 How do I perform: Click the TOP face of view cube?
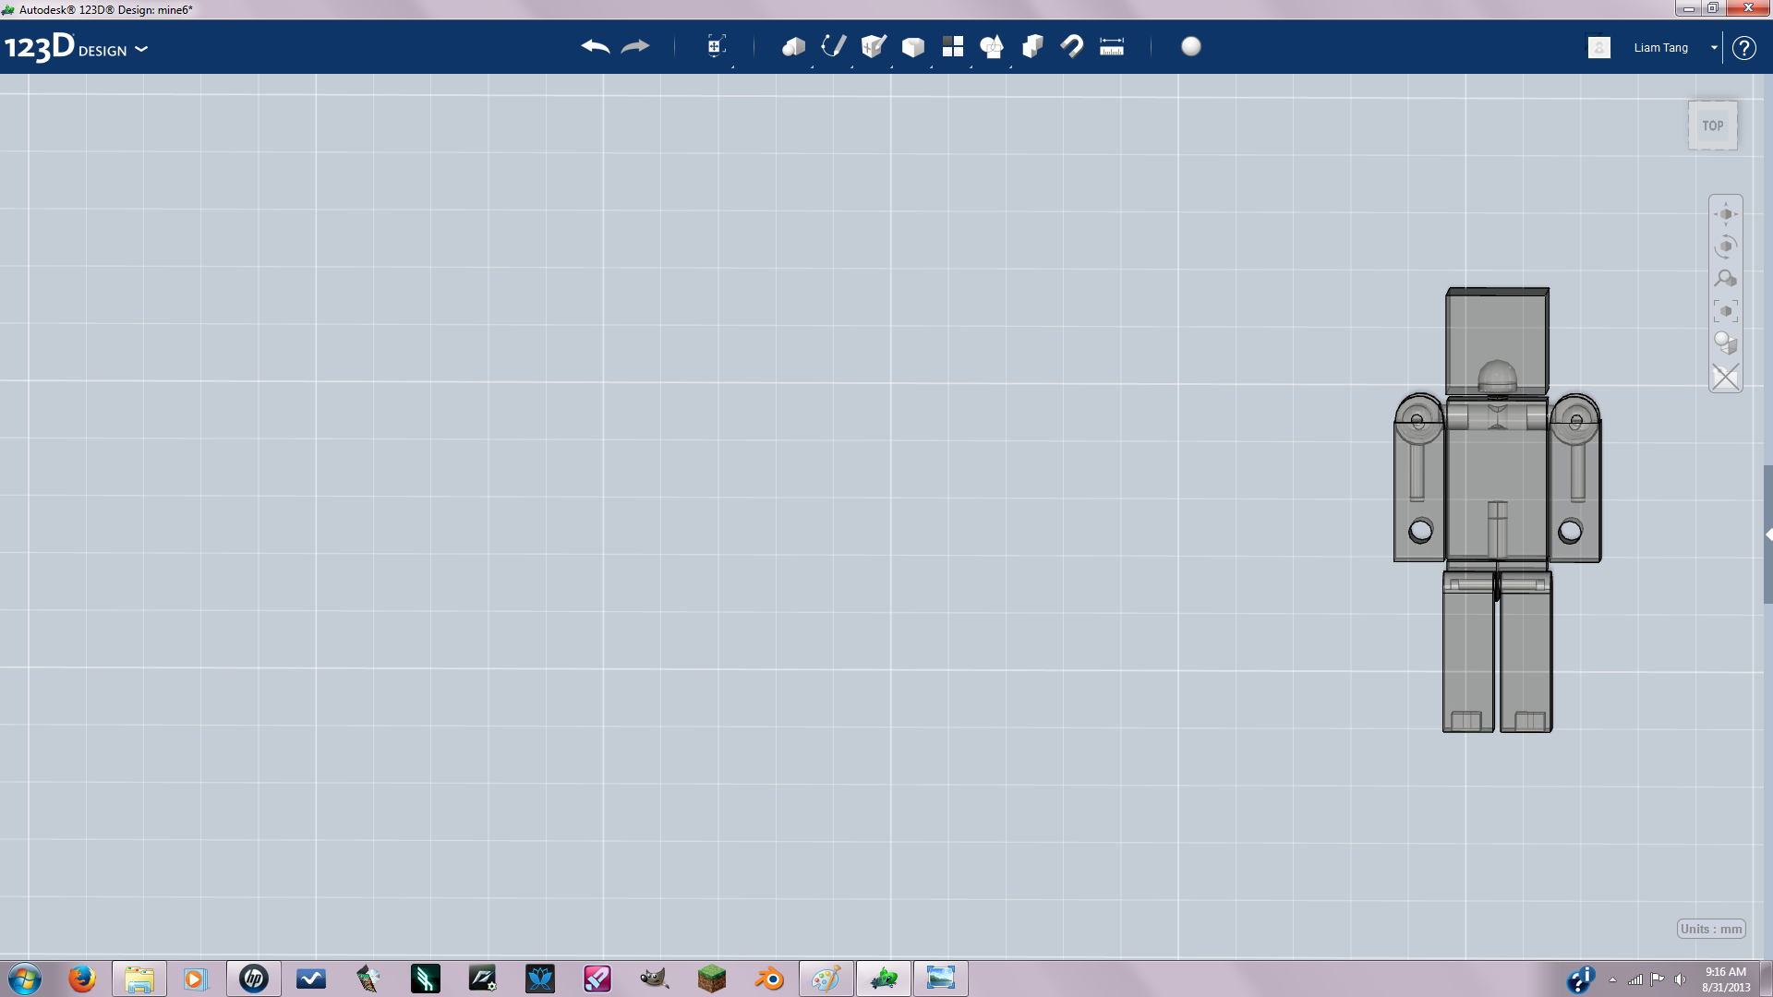(x=1713, y=126)
